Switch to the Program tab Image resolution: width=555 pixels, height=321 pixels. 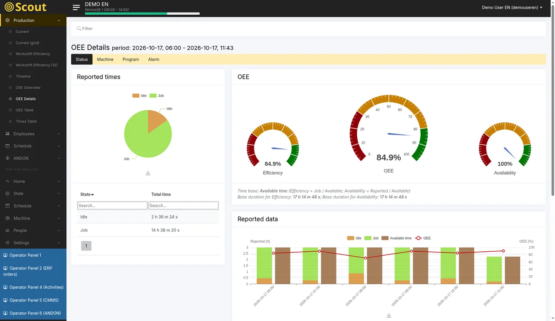(x=131, y=59)
